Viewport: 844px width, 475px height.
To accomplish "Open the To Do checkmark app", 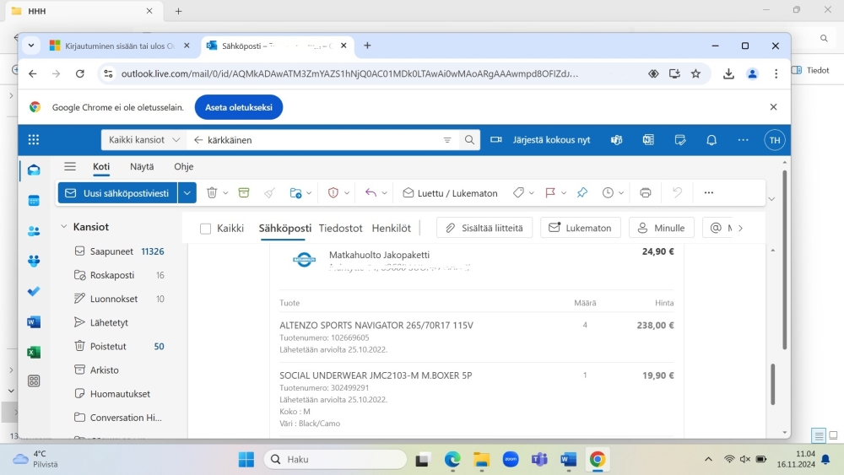I will (34, 292).
